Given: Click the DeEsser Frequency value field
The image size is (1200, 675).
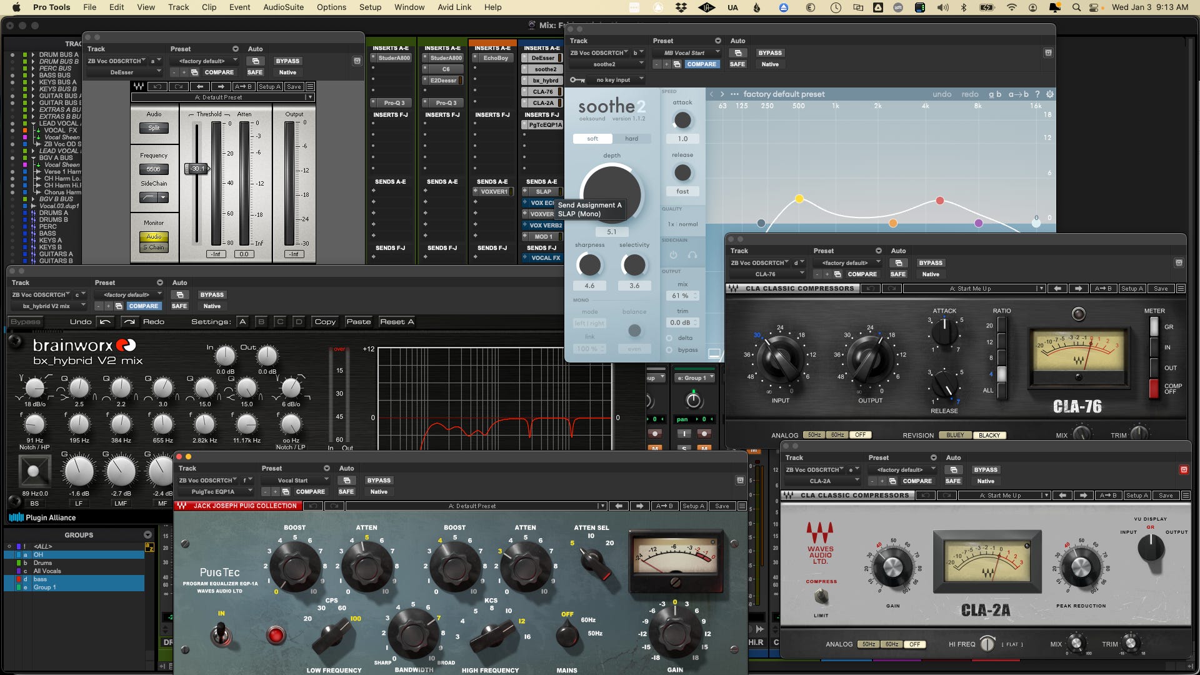Looking at the screenshot, I should [x=154, y=169].
